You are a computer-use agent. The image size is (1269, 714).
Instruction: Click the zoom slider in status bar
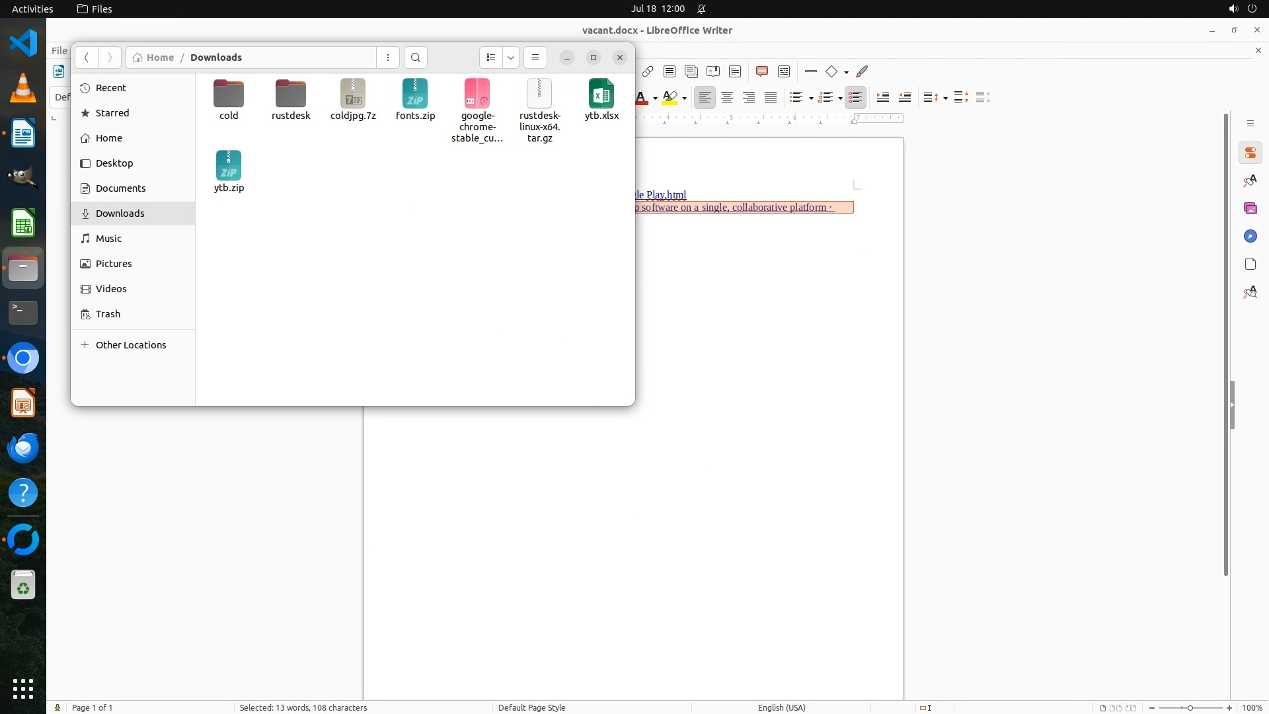click(1190, 707)
